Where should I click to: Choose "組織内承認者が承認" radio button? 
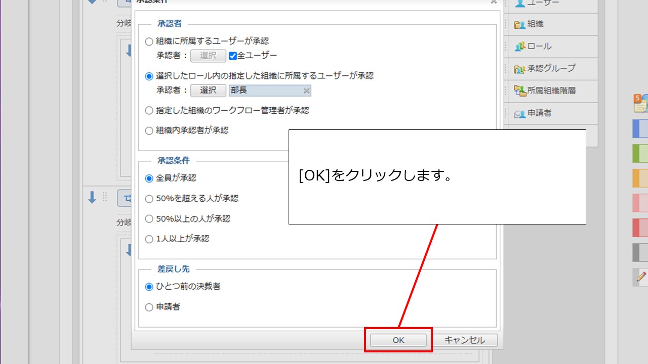click(x=149, y=131)
